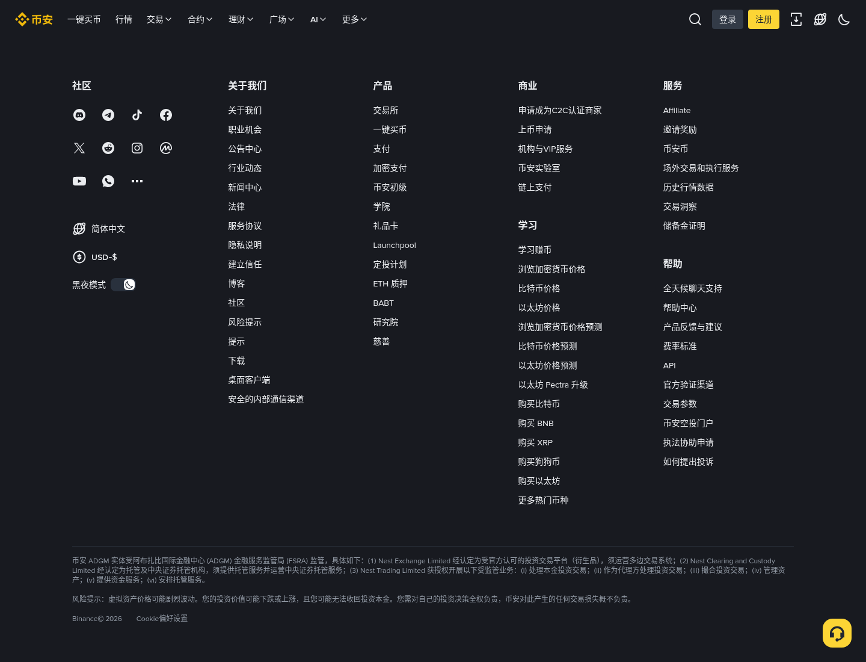The height and width of the screenshot is (662, 866).
Task: Open the Discord community icon
Action: pos(79,115)
